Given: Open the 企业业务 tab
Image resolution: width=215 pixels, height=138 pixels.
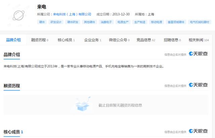Looking at the screenshot, I should point(93,40).
